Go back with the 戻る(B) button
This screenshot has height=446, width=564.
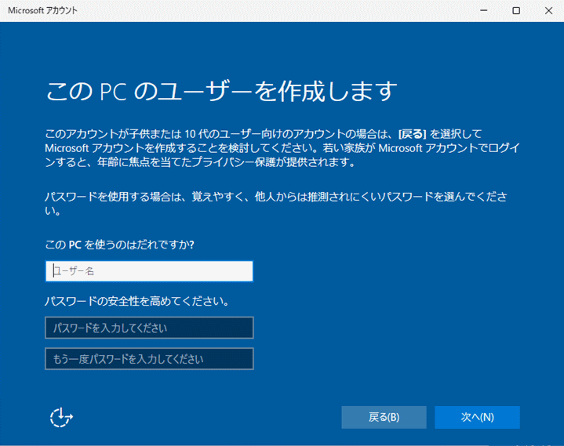tap(384, 417)
